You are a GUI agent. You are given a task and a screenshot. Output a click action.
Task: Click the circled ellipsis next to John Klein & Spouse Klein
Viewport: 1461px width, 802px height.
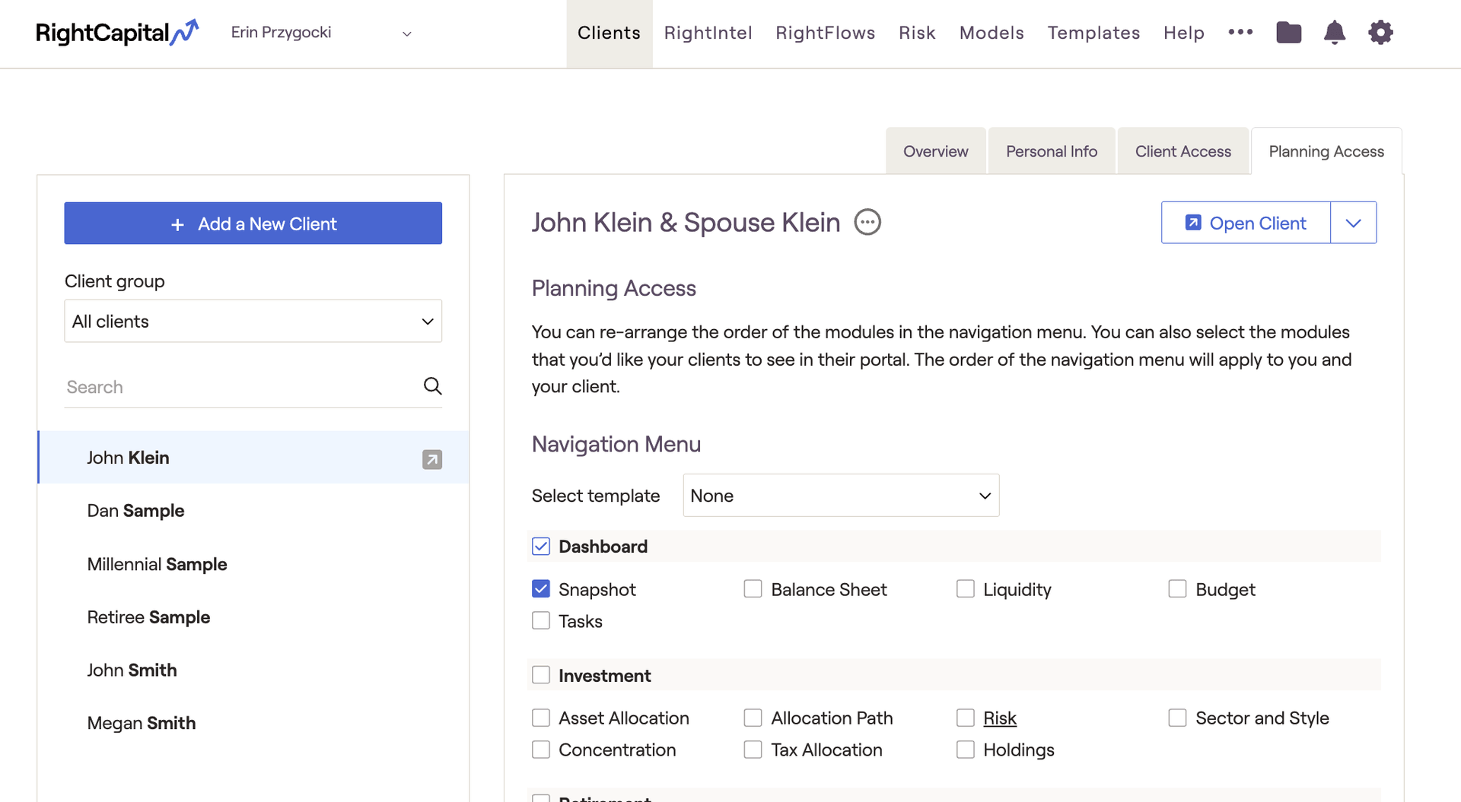coord(867,222)
